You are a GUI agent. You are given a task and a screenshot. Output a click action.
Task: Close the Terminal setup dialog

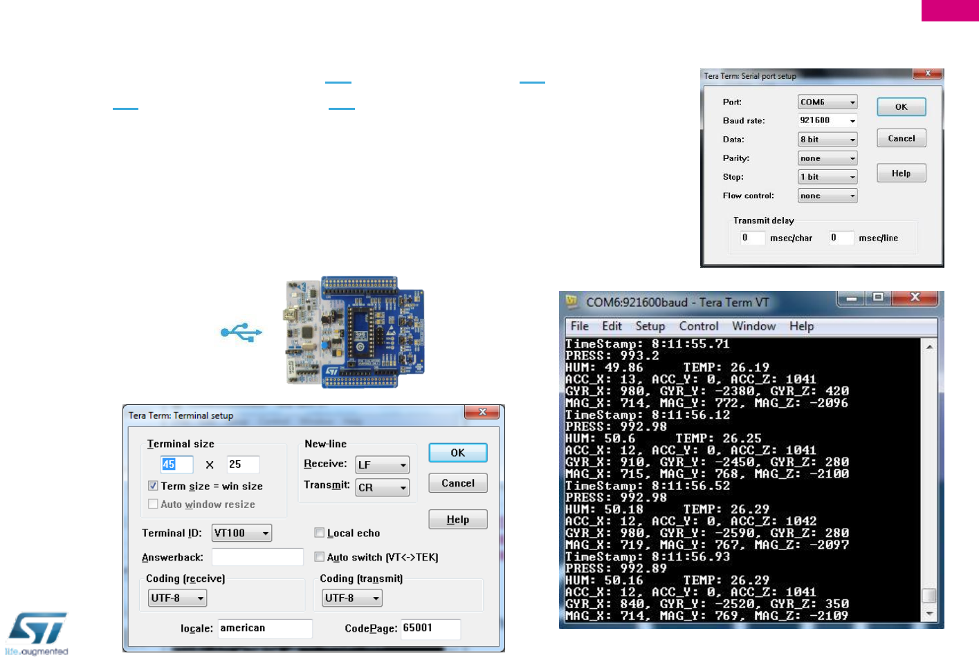482,412
